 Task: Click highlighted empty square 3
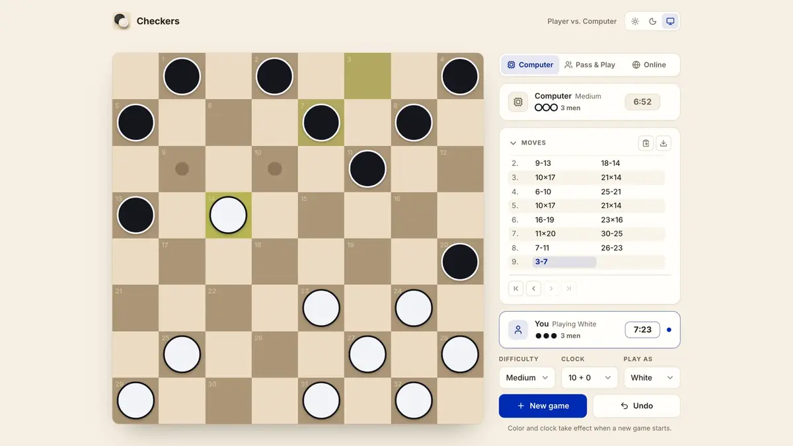(367, 76)
